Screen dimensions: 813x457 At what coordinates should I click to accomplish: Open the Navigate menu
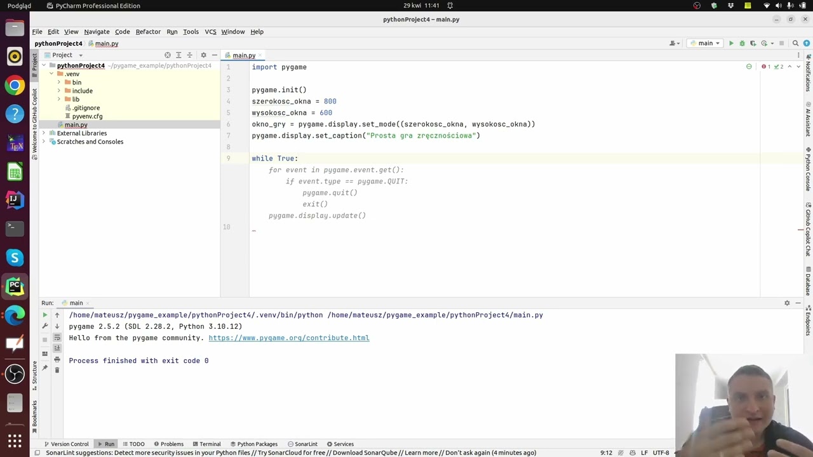coord(97,31)
